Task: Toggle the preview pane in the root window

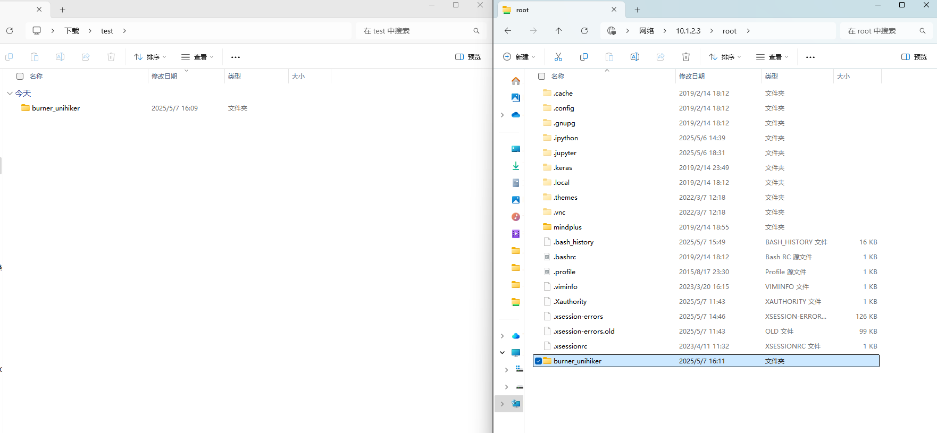Action: (914, 57)
